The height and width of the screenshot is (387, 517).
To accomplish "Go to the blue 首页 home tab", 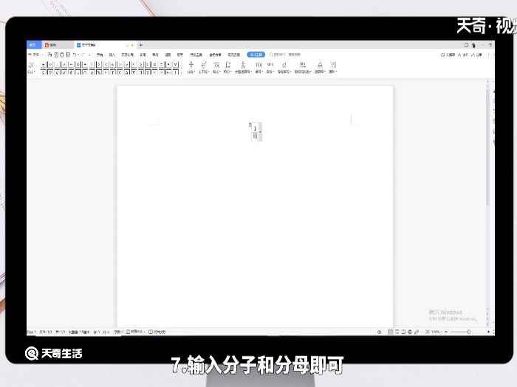I will [33, 45].
